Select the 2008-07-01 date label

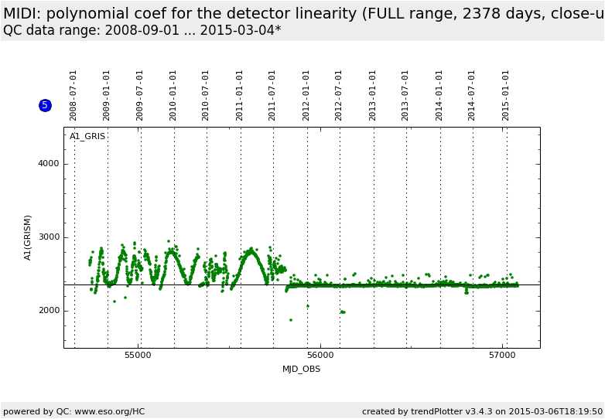click(x=73, y=95)
